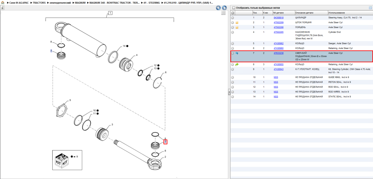Open part number link 47833238
The image size is (373, 179).
(279, 53)
